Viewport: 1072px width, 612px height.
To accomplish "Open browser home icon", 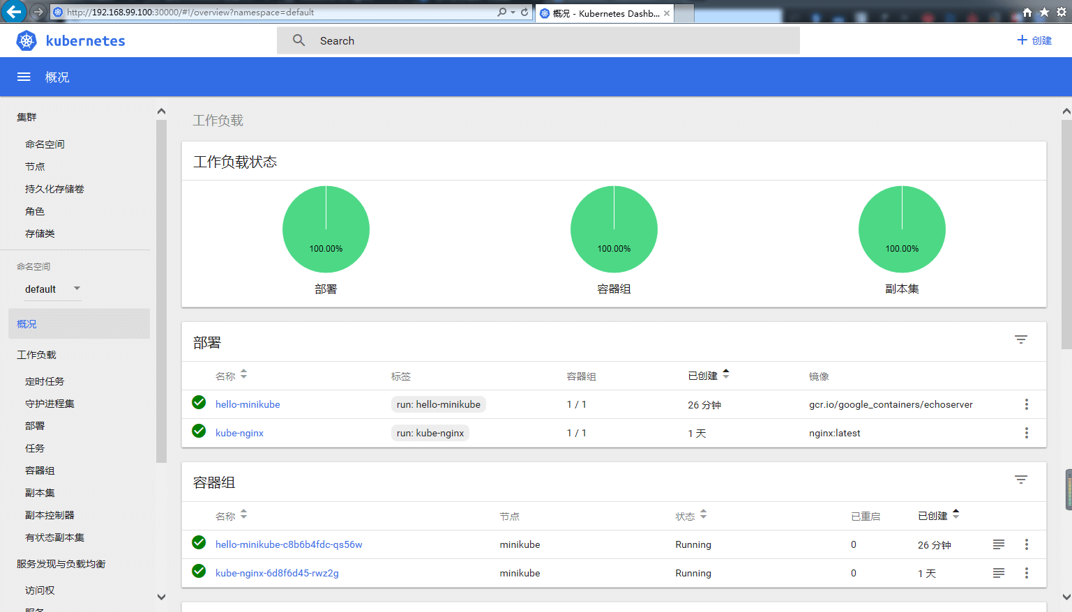I will tap(1027, 12).
